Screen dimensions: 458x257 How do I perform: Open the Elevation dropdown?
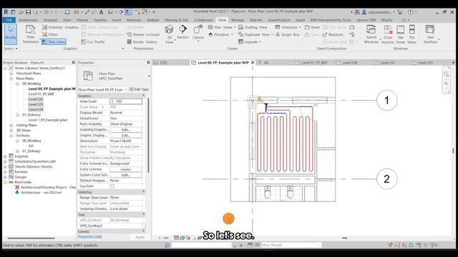click(x=220, y=34)
